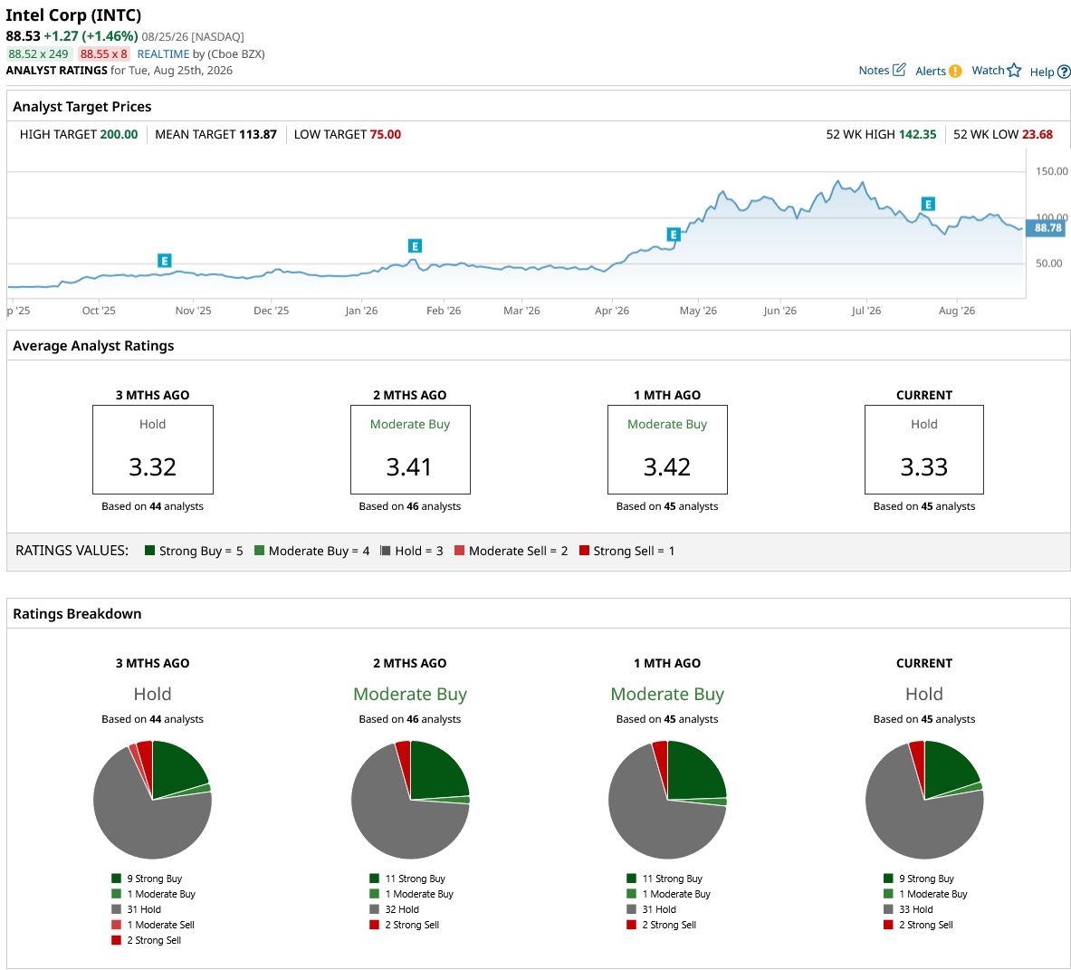Viewport: 1071px width, 970px height.
Task: Click the Help link
Action: coord(1042,72)
